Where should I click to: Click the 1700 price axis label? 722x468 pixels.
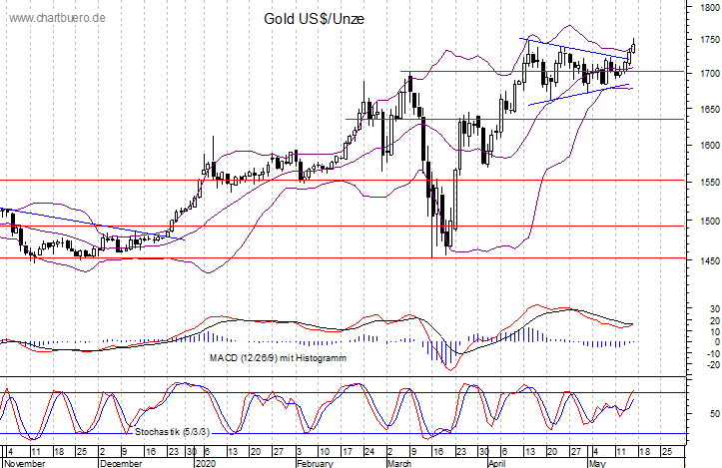tap(710, 73)
